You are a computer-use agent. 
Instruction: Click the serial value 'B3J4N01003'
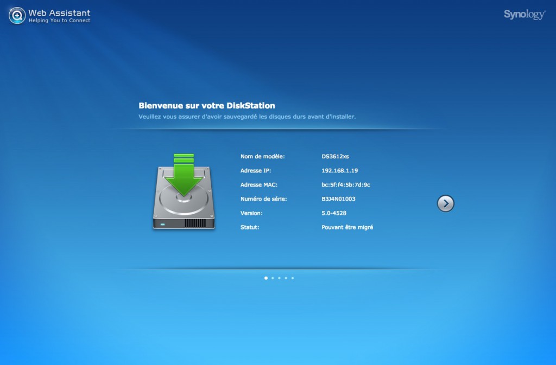338,199
